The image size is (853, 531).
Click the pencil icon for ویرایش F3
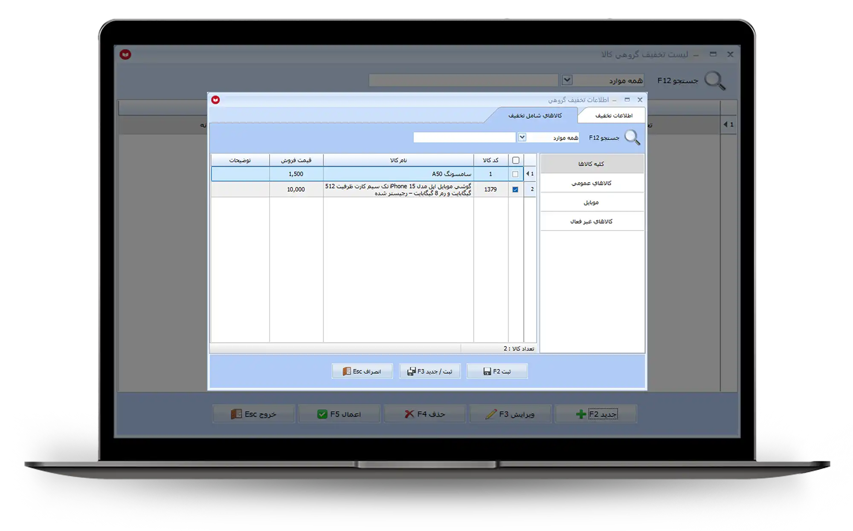pos(491,414)
